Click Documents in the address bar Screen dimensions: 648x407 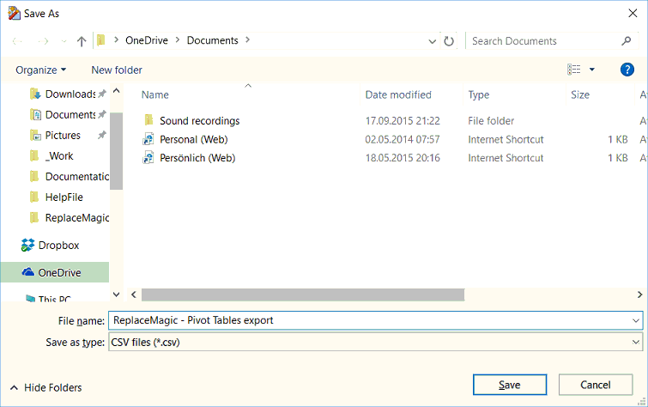[x=212, y=40]
